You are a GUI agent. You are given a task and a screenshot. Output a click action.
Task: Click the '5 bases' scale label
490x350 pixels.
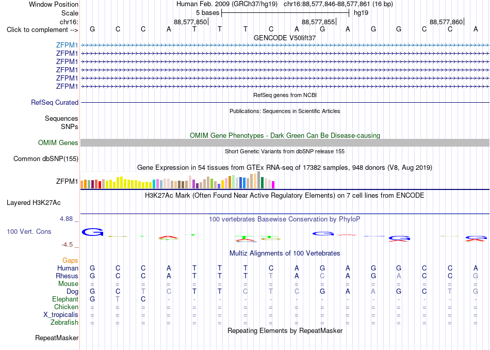pos(207,13)
